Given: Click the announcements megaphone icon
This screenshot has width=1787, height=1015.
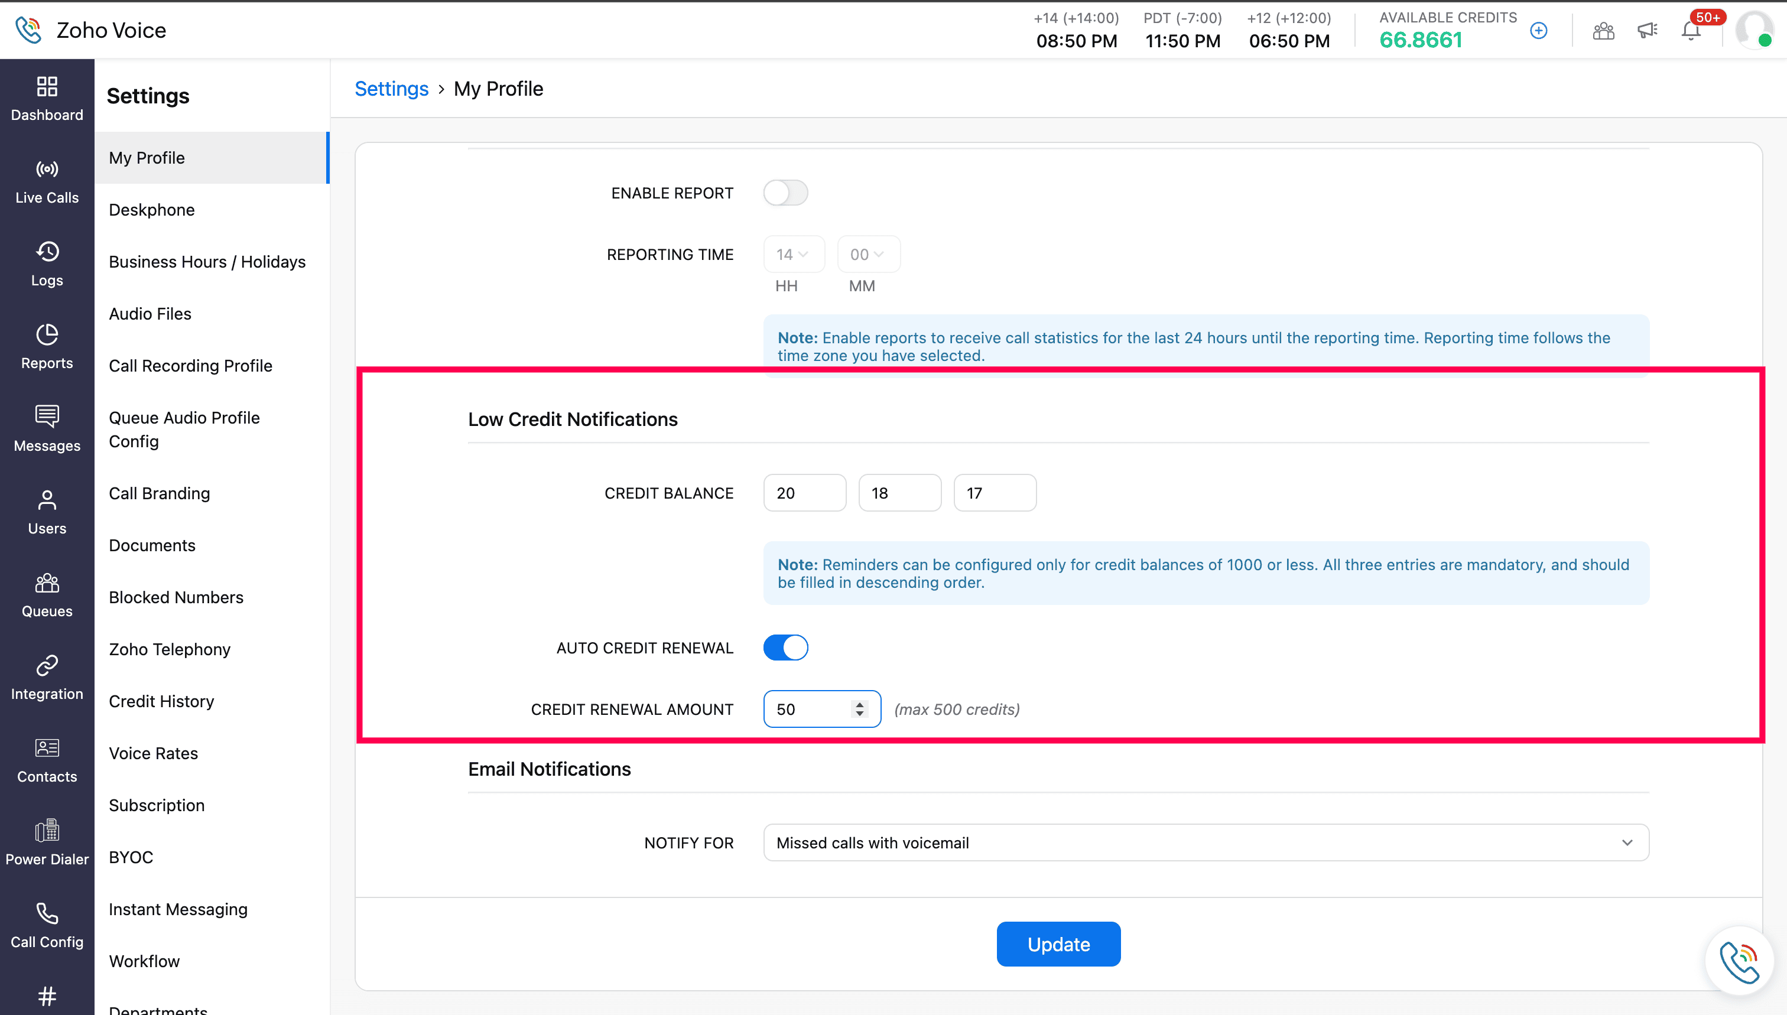Looking at the screenshot, I should tap(1647, 31).
